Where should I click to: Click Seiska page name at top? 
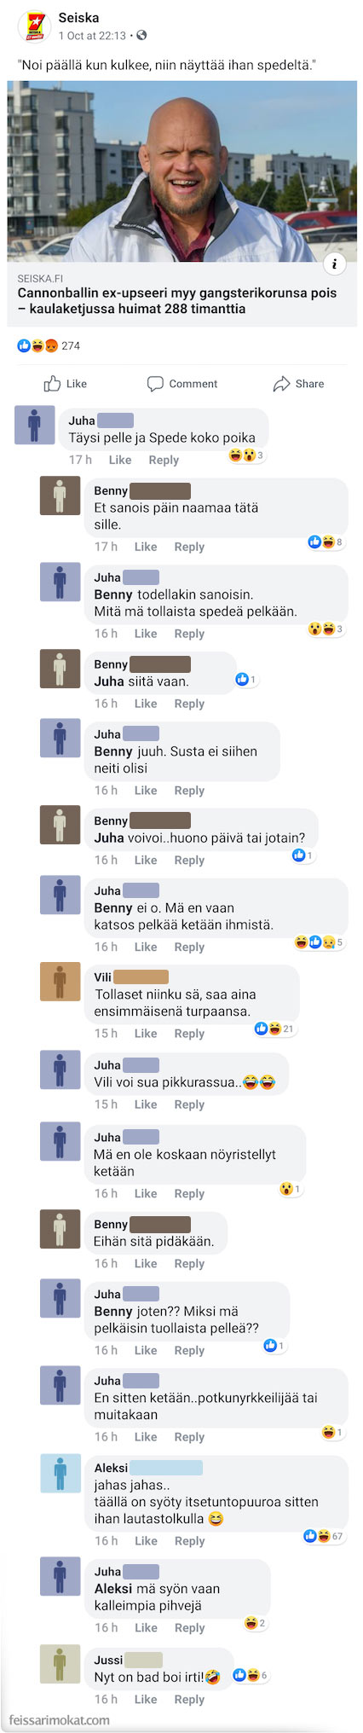pyautogui.click(x=78, y=17)
